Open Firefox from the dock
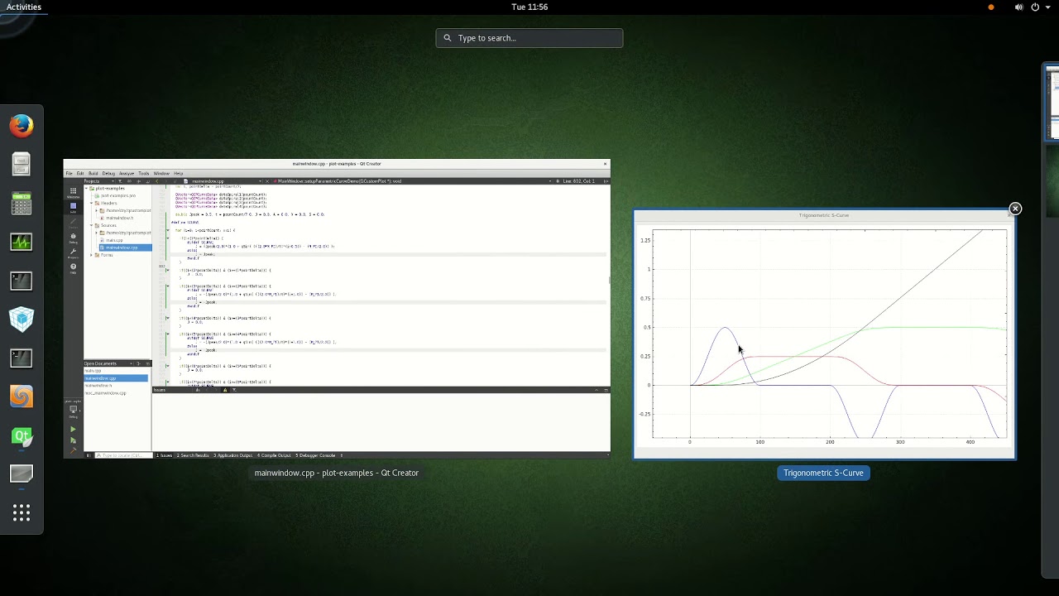 pyautogui.click(x=22, y=126)
